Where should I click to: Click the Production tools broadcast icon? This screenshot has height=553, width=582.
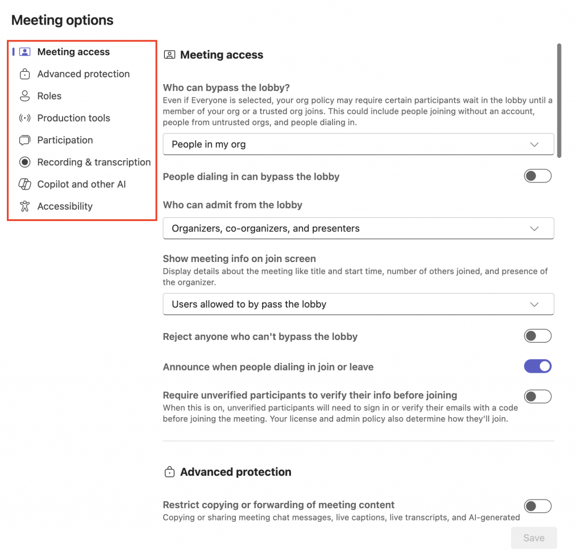(24, 118)
